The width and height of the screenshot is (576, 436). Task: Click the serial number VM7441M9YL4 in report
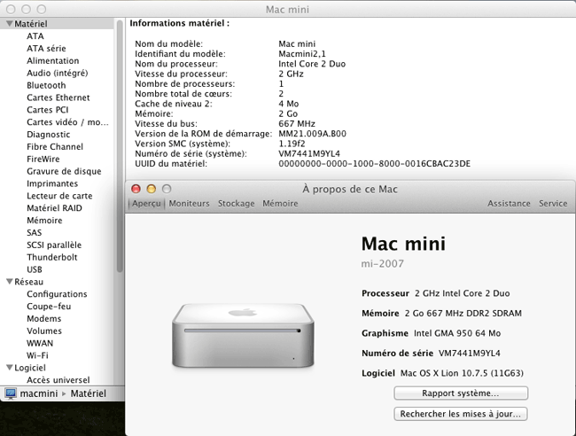[x=309, y=153]
